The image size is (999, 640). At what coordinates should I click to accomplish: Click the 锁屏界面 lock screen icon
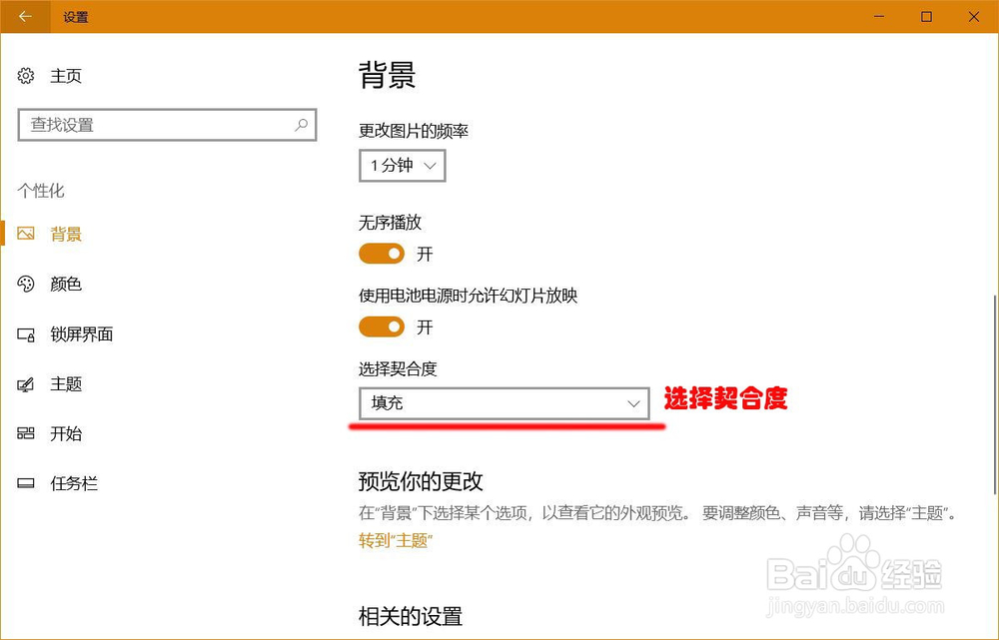26,333
